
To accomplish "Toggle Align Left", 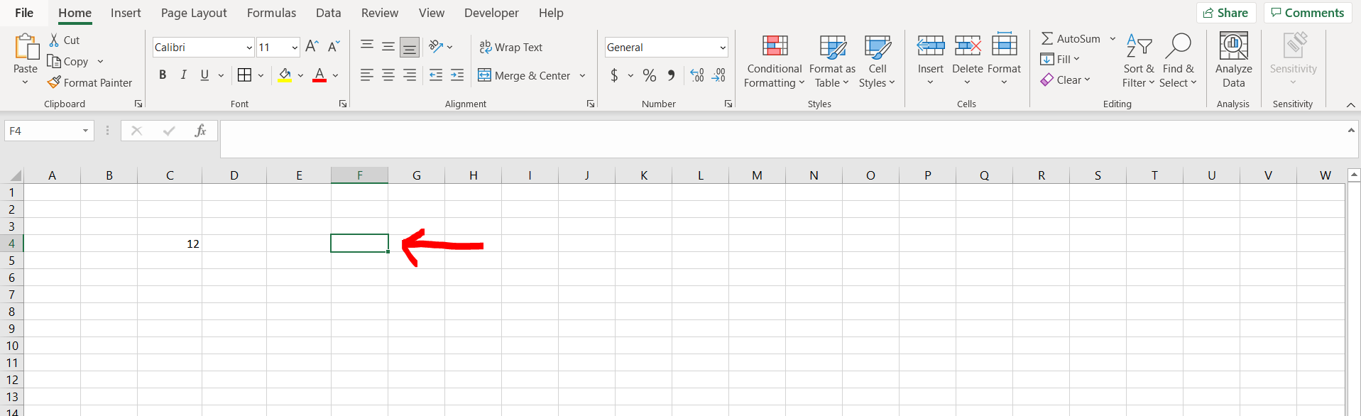I will (x=367, y=75).
